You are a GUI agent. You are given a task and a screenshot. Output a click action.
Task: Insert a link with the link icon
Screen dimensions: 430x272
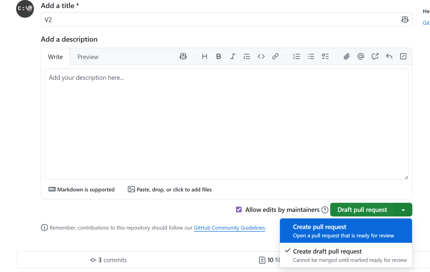pyautogui.click(x=275, y=56)
